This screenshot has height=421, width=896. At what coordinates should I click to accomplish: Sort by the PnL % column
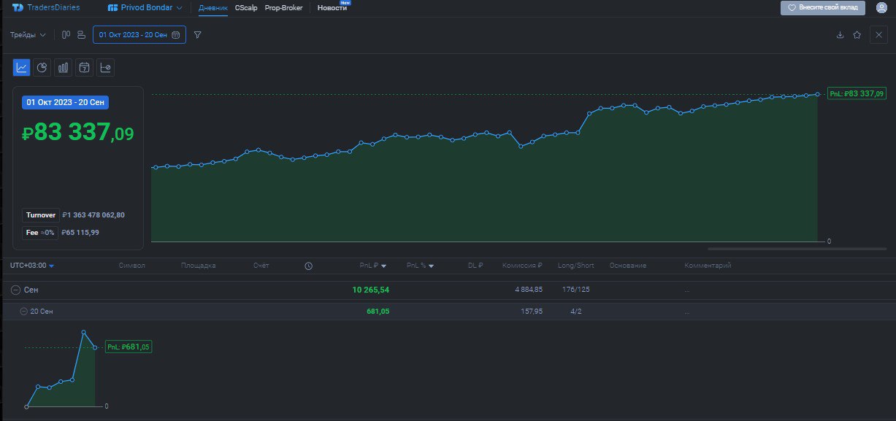point(419,266)
